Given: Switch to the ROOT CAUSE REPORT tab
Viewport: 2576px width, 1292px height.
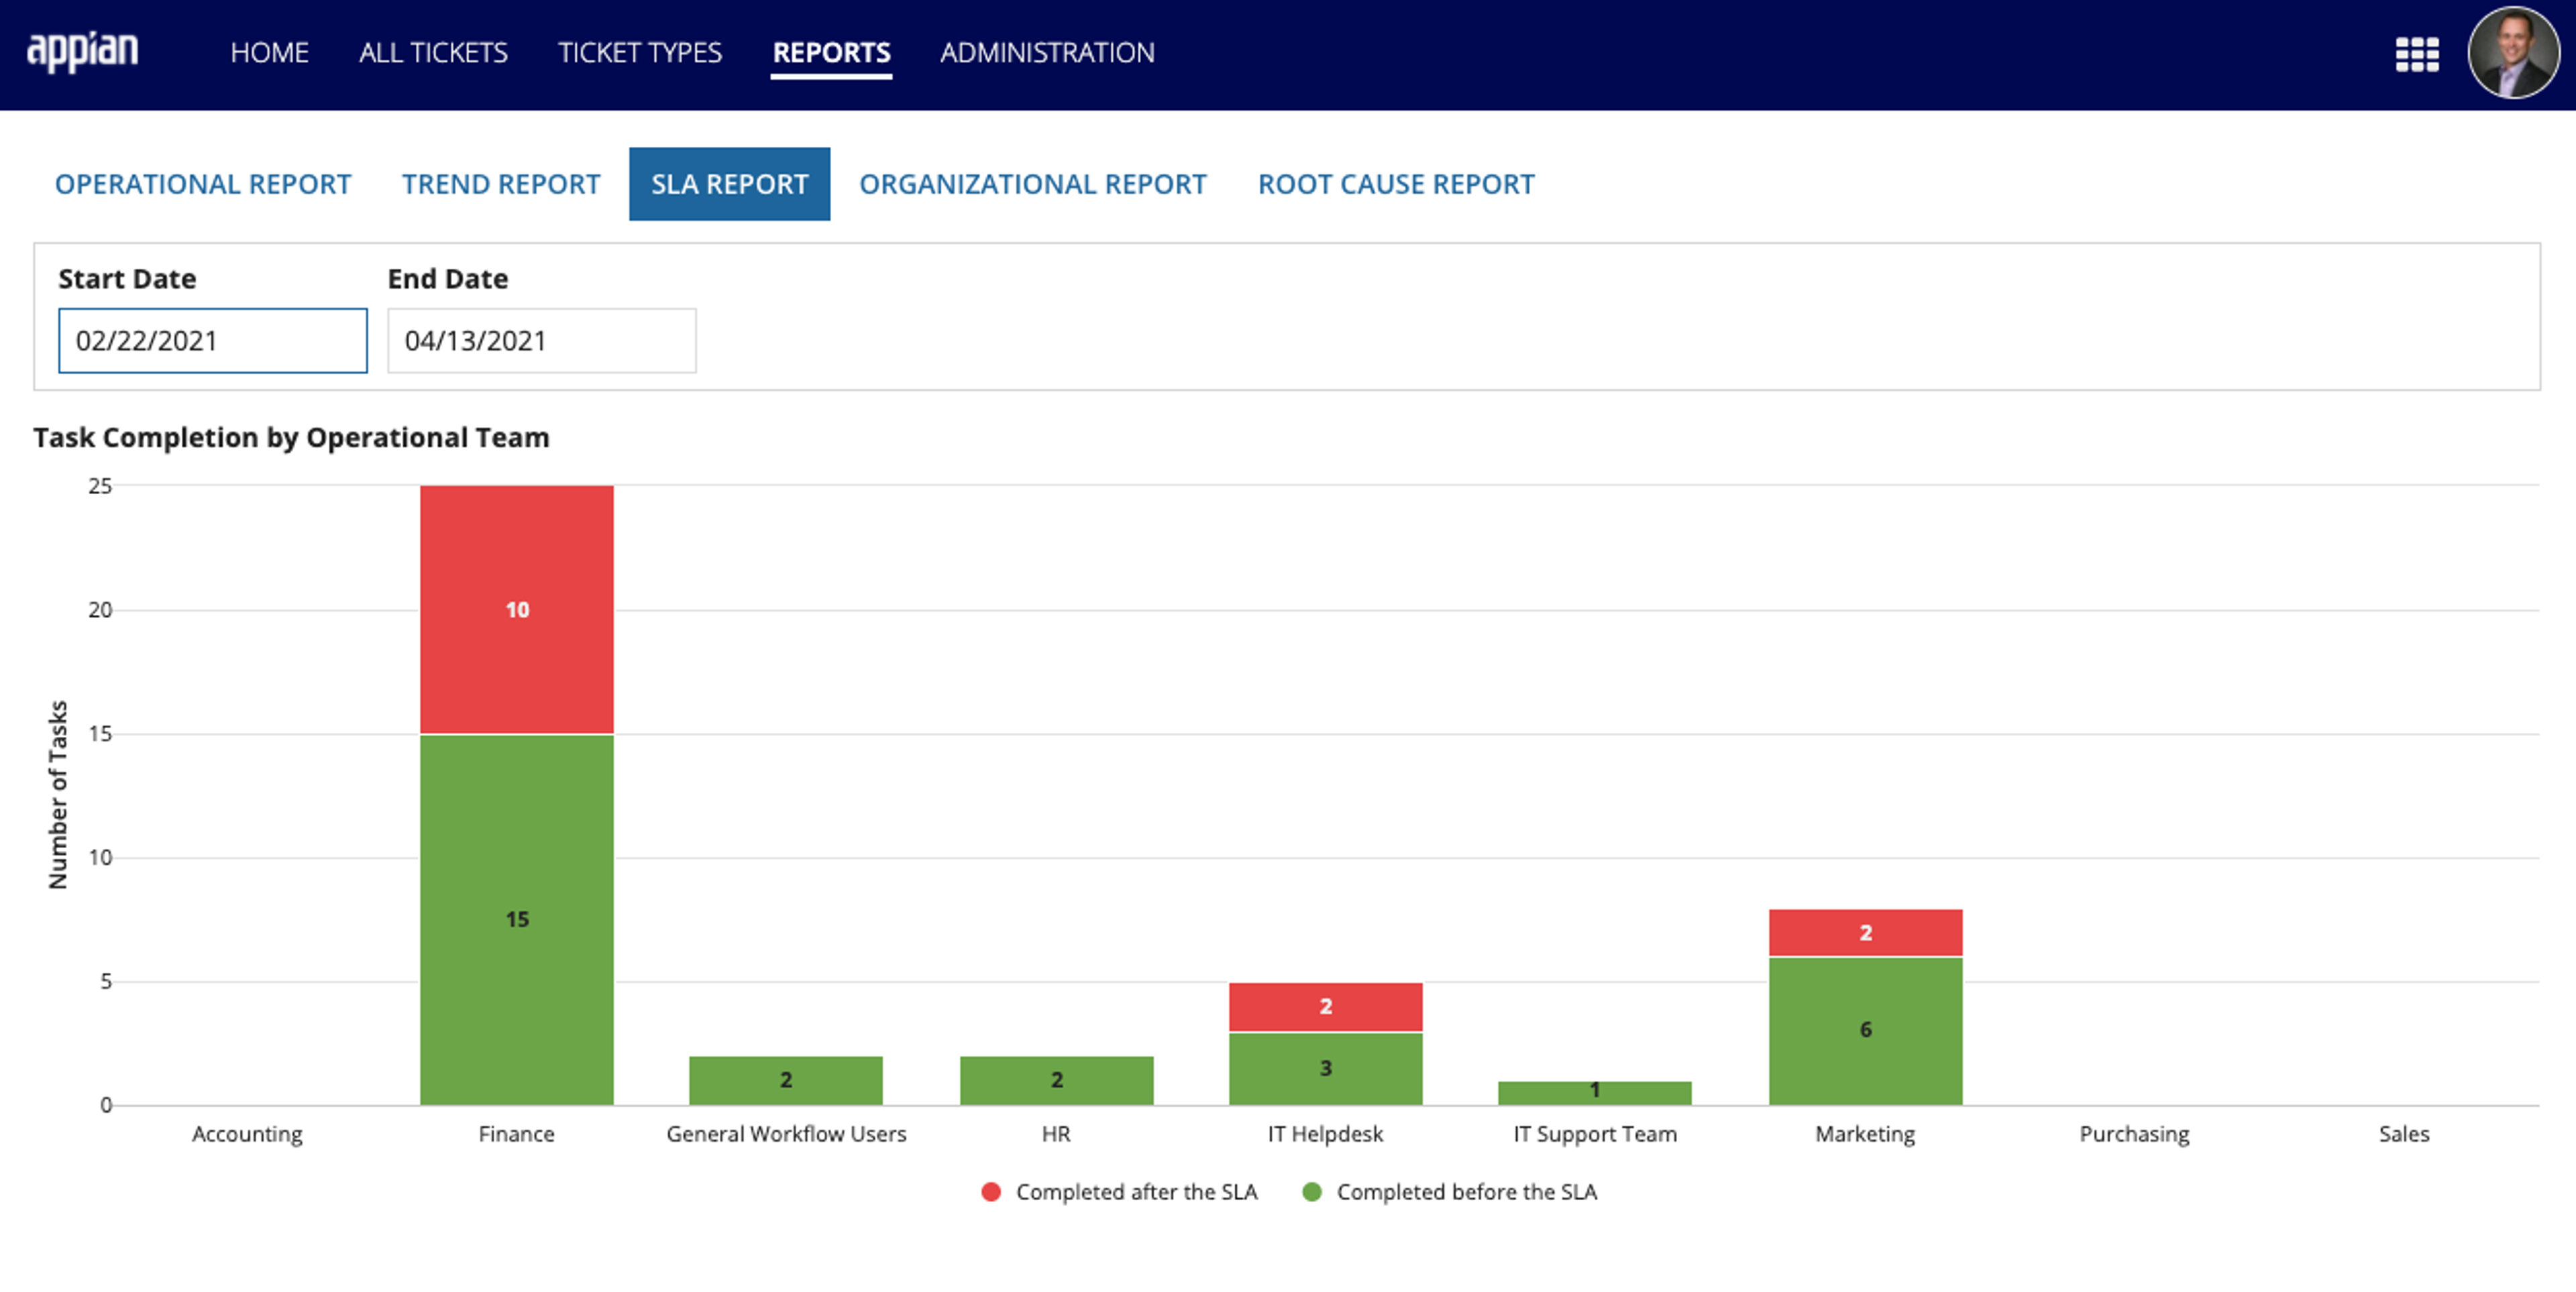Looking at the screenshot, I should (x=1396, y=184).
